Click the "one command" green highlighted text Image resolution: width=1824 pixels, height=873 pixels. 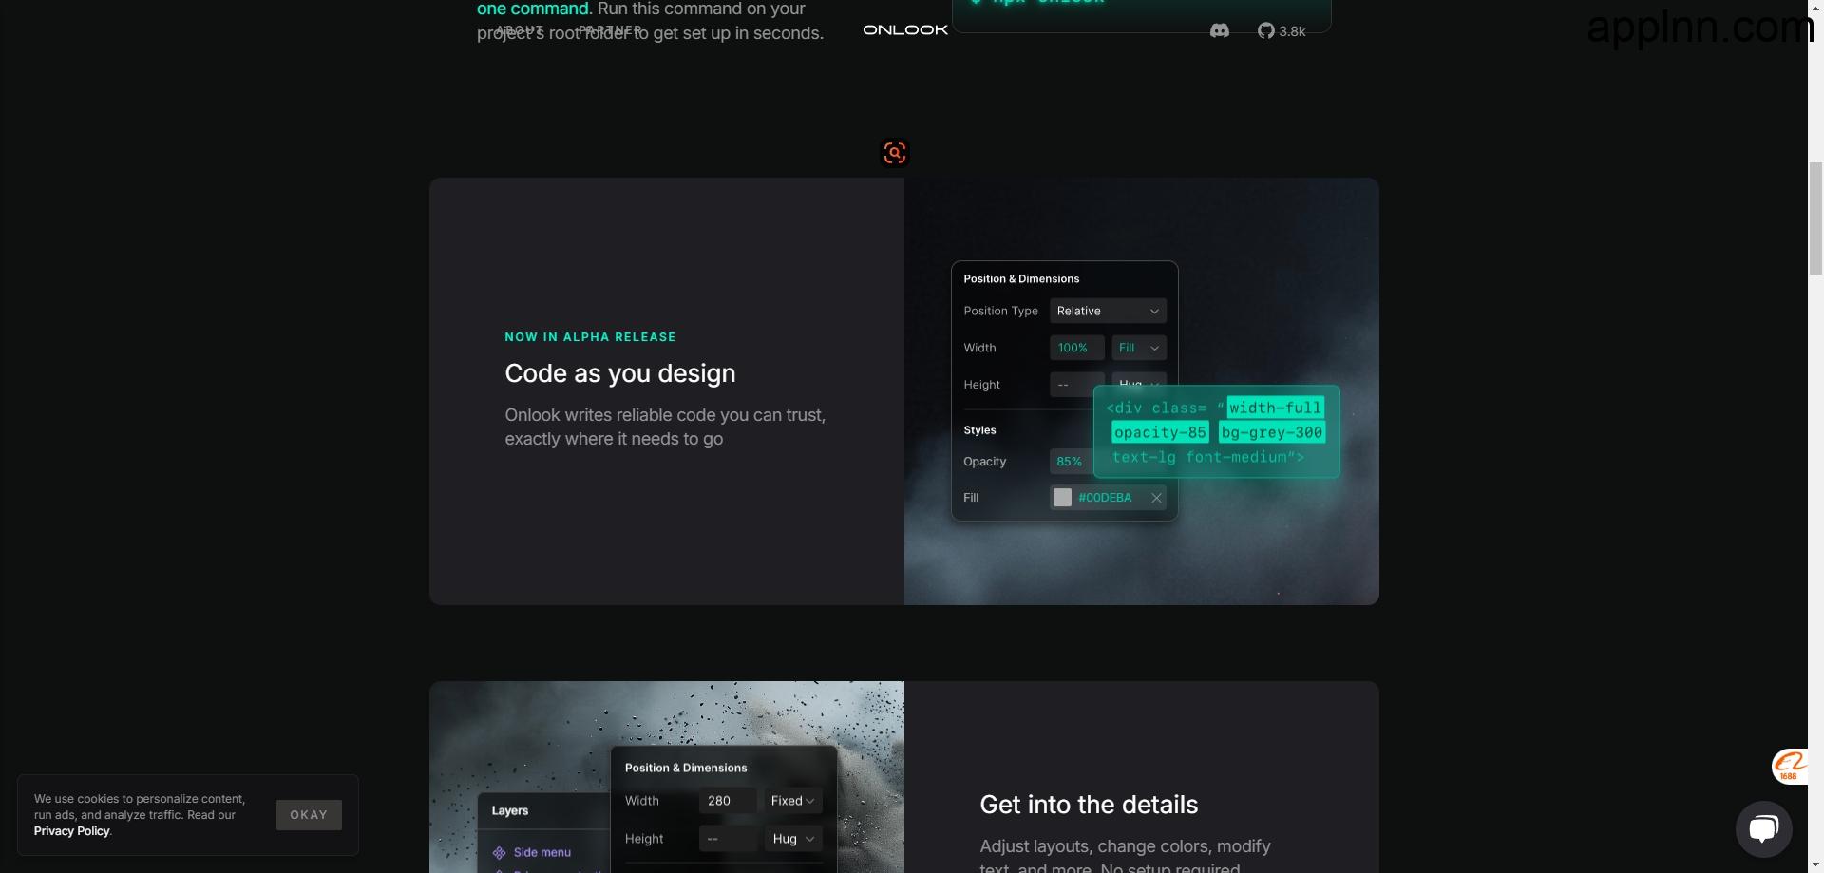pyautogui.click(x=533, y=9)
